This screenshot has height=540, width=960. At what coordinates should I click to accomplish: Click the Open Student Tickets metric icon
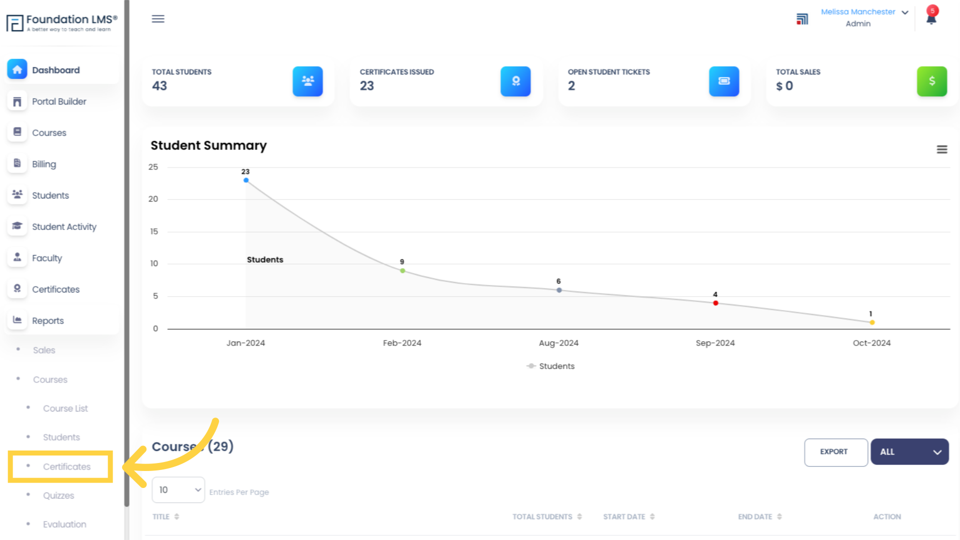tap(723, 81)
